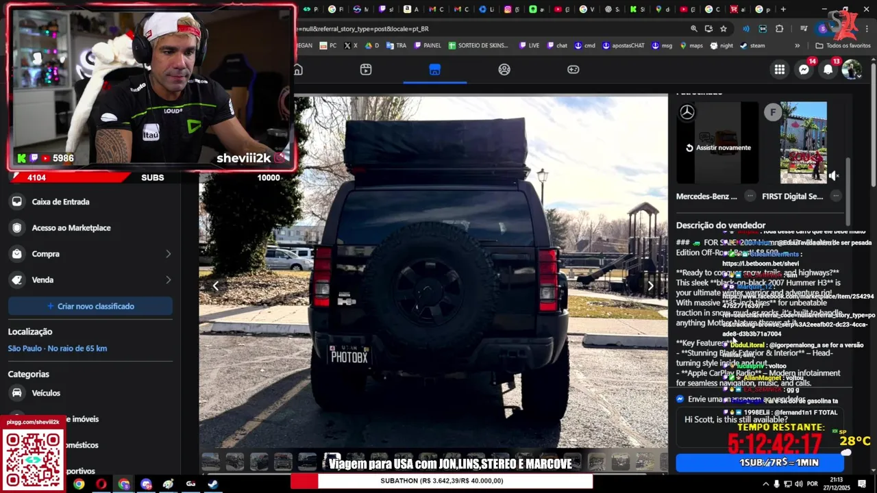Open the GG app from the taskbar
This screenshot has height=493, width=877.
click(x=190, y=484)
